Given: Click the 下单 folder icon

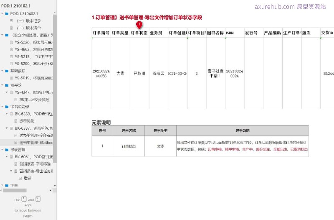Looking at the screenshot, I should click(7, 185).
